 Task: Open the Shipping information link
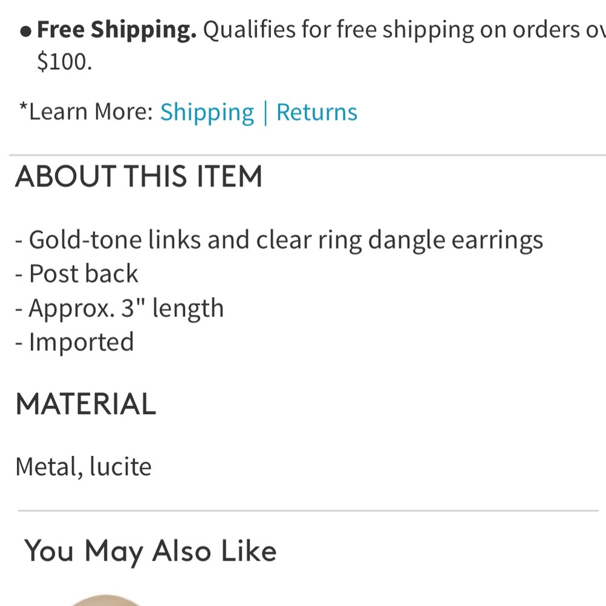point(207,112)
